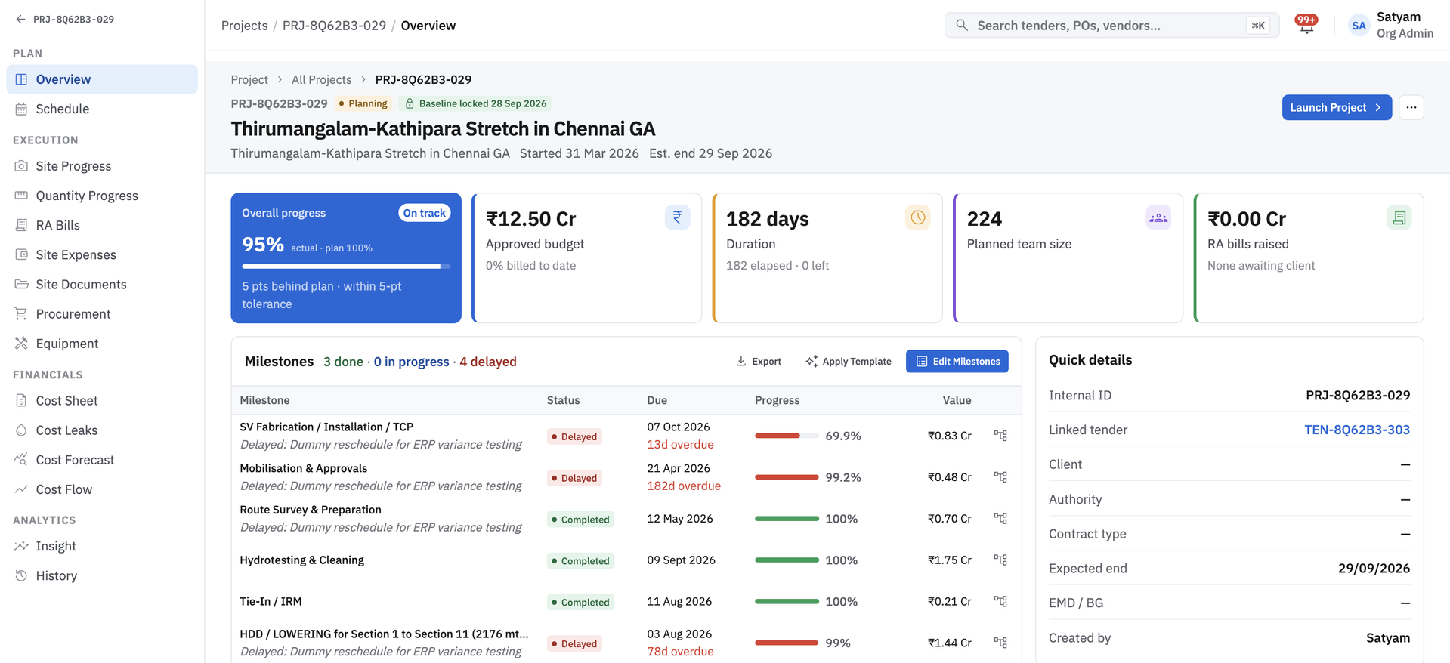1450x663 pixels.
Task: Open the Overview sidebar item
Action: [x=102, y=79]
